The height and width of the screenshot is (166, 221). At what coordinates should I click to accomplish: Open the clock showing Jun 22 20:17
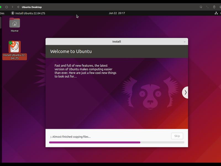(117, 13)
